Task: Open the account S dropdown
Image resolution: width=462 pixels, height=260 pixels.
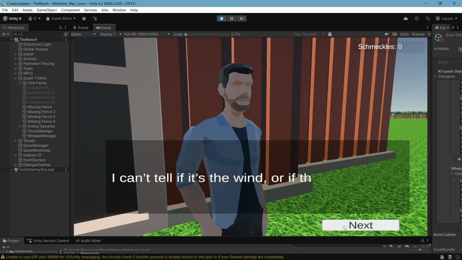Action: (35, 18)
